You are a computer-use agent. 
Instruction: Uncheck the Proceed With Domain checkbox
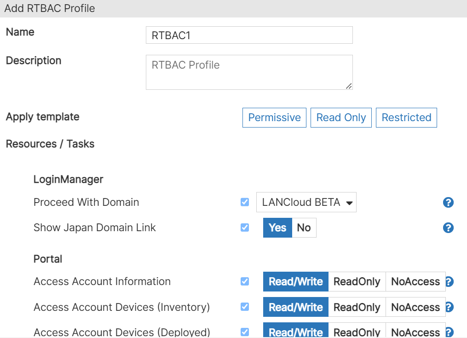(x=244, y=202)
